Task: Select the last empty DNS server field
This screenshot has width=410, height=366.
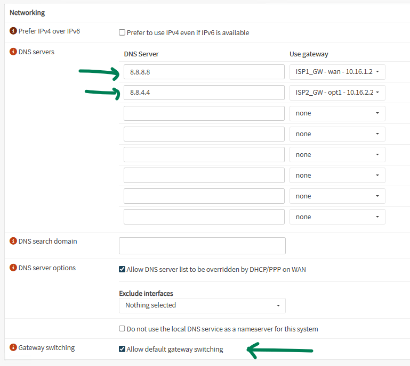Action: point(204,217)
